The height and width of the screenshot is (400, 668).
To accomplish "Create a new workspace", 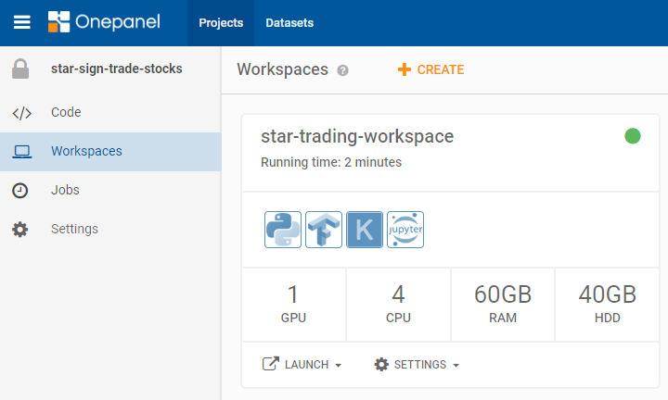I will click(431, 69).
